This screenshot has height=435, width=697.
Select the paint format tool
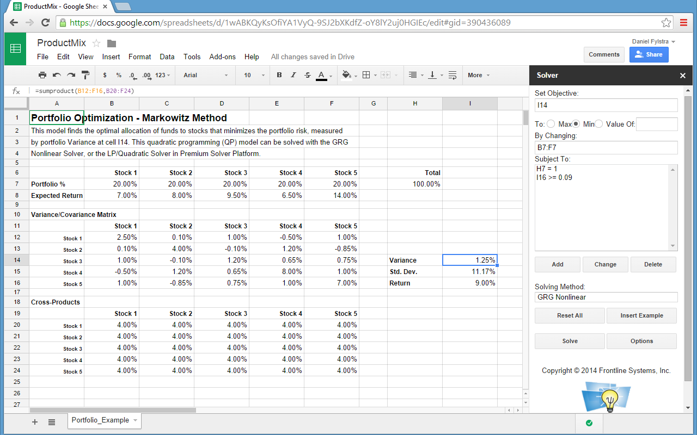tap(85, 75)
